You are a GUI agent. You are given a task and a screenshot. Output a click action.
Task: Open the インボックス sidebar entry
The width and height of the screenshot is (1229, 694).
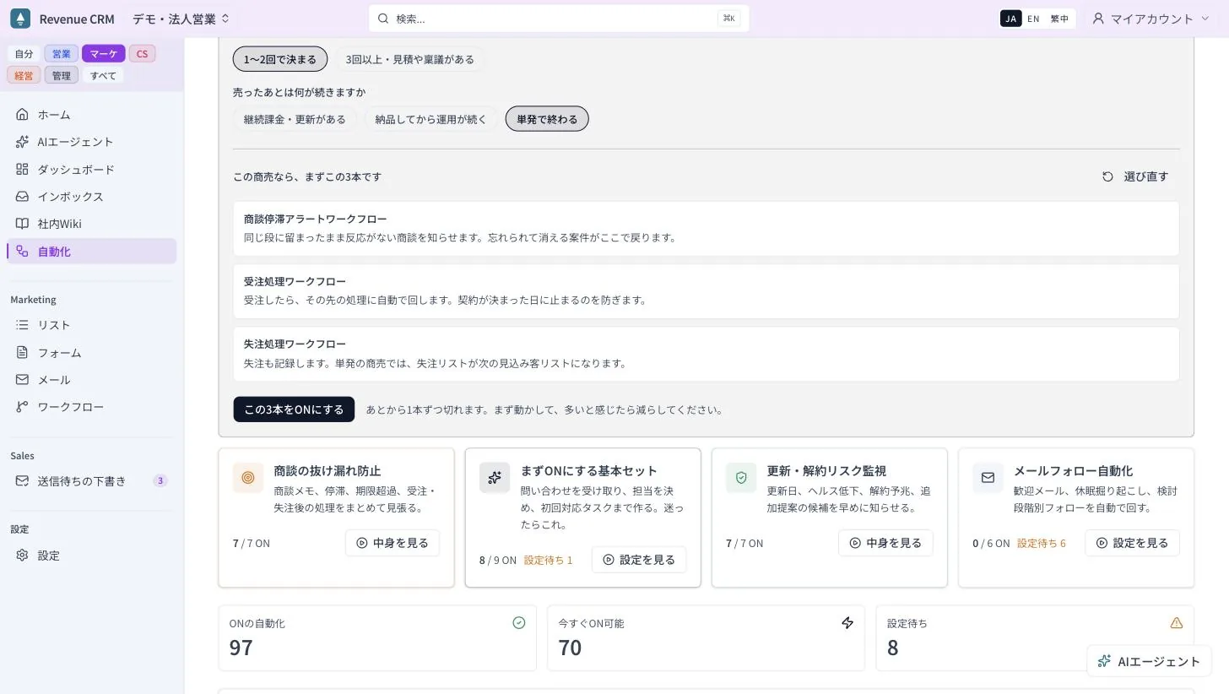91,196
